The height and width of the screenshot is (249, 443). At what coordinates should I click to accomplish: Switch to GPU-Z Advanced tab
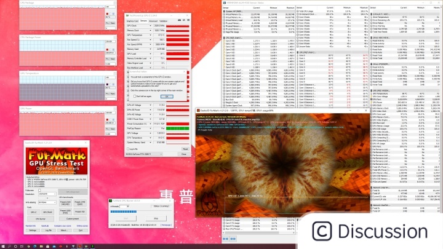pos(153,21)
